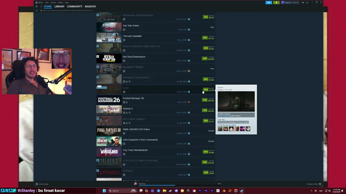Click the Gore user tag in Scorn popup
The width and height of the screenshot is (346, 194).
pyautogui.click(x=220, y=122)
